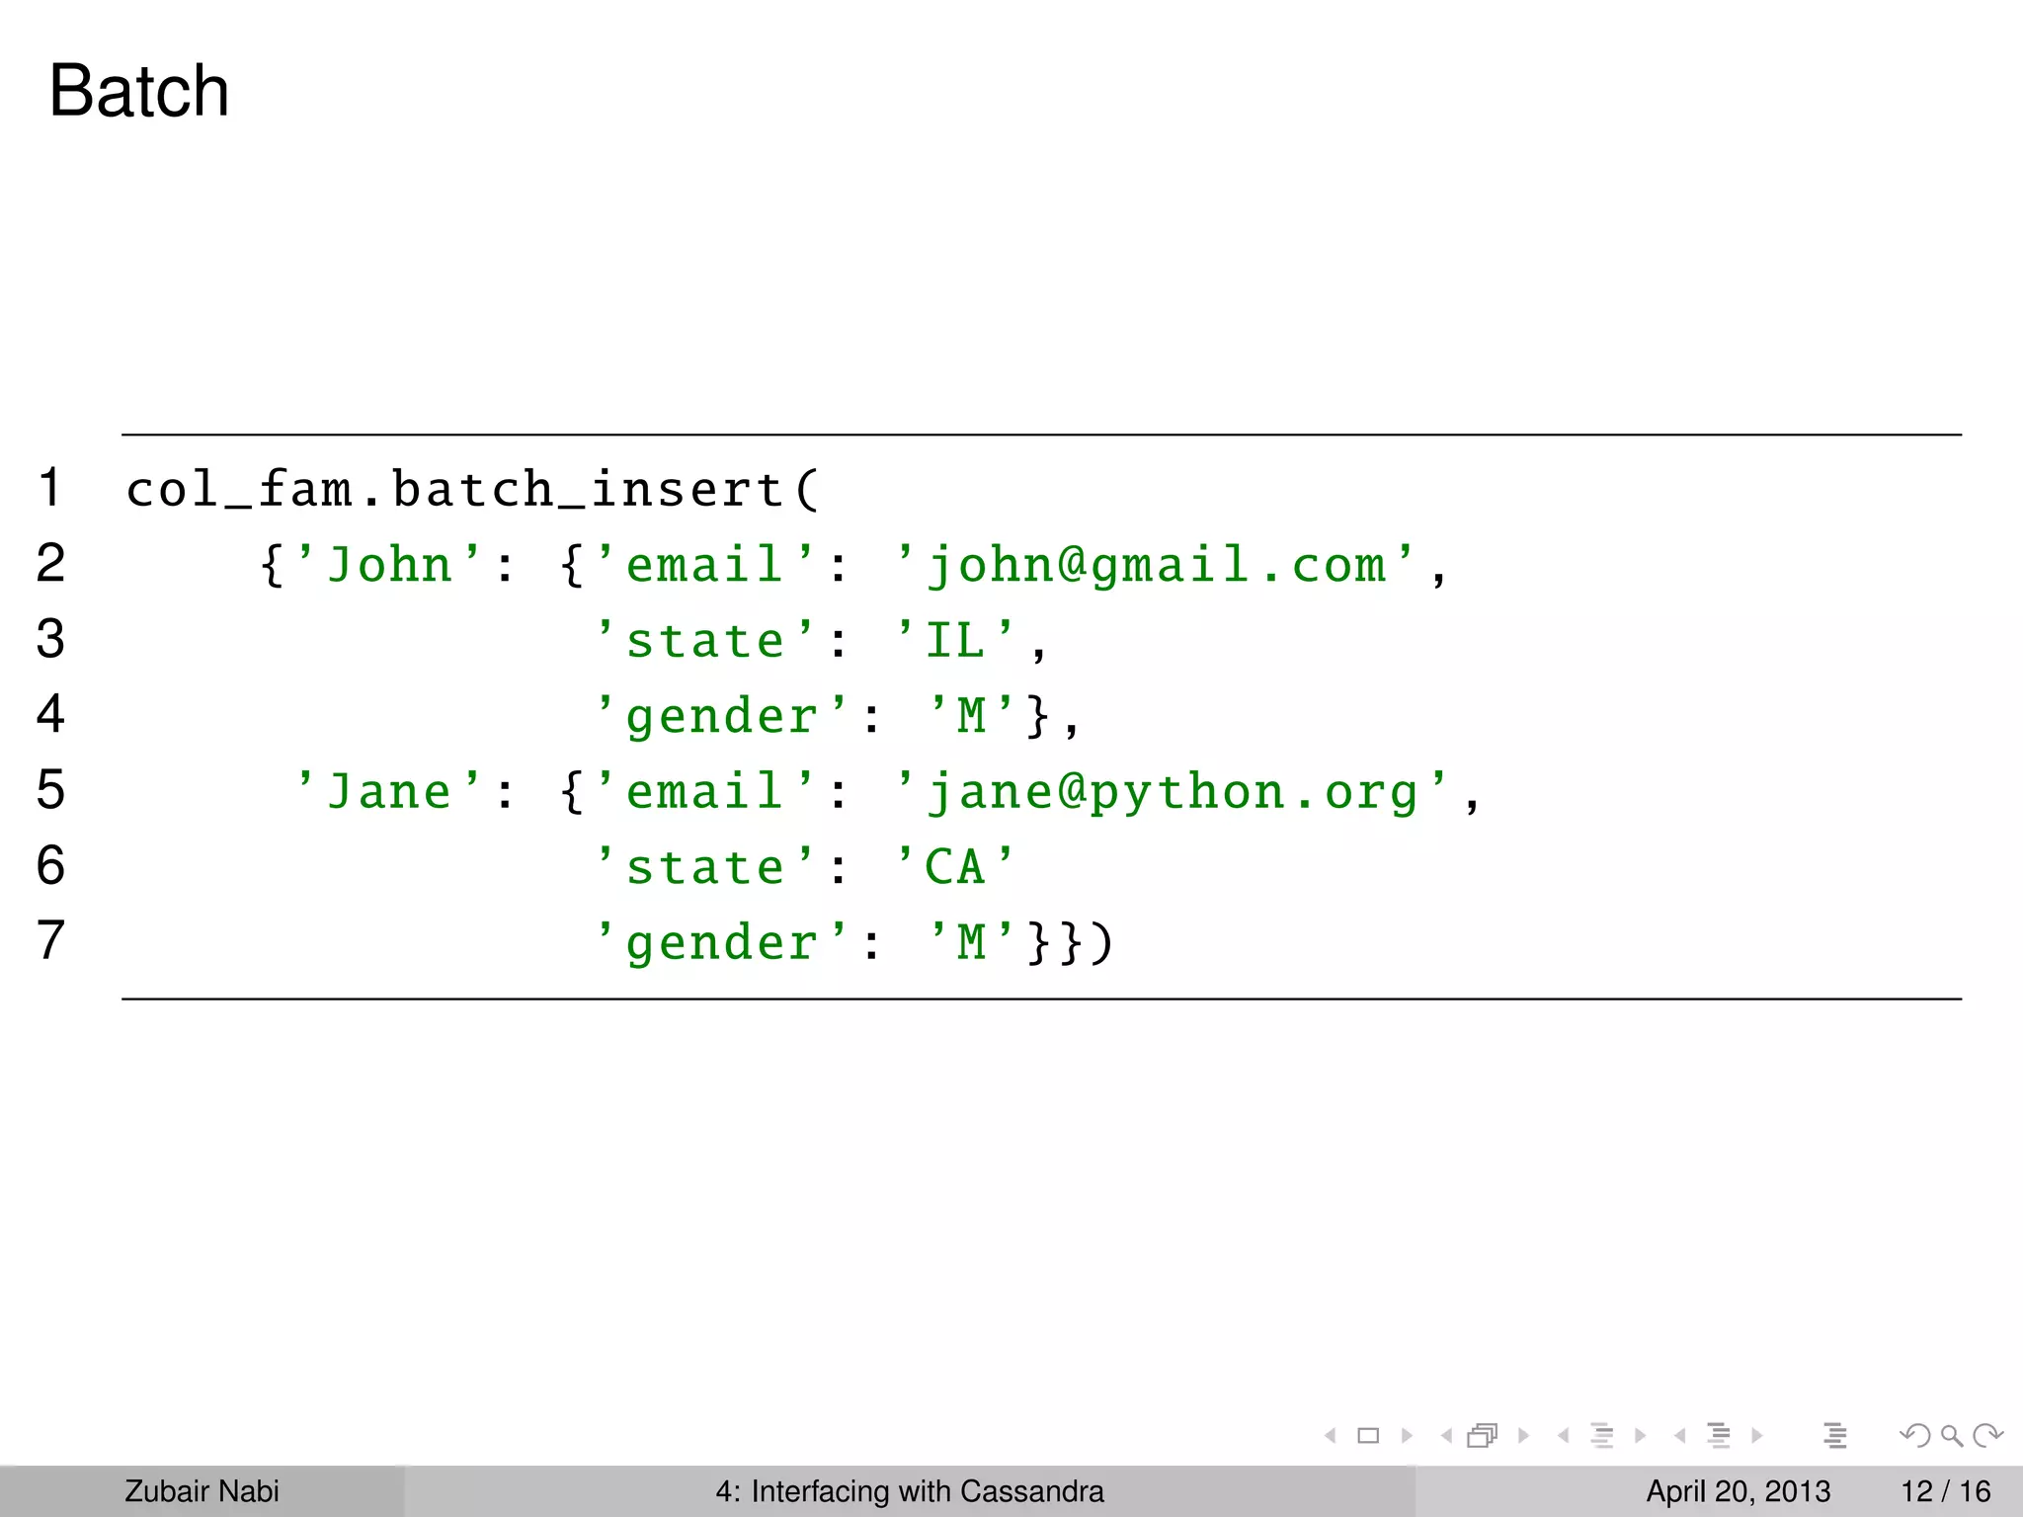Click the stacked frames icon
Image resolution: width=2023 pixels, height=1517 pixels.
pyautogui.click(x=1483, y=1435)
